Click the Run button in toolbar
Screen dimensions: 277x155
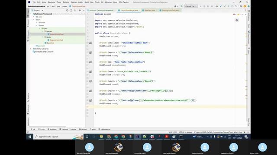pyautogui.click(x=200, y=6)
